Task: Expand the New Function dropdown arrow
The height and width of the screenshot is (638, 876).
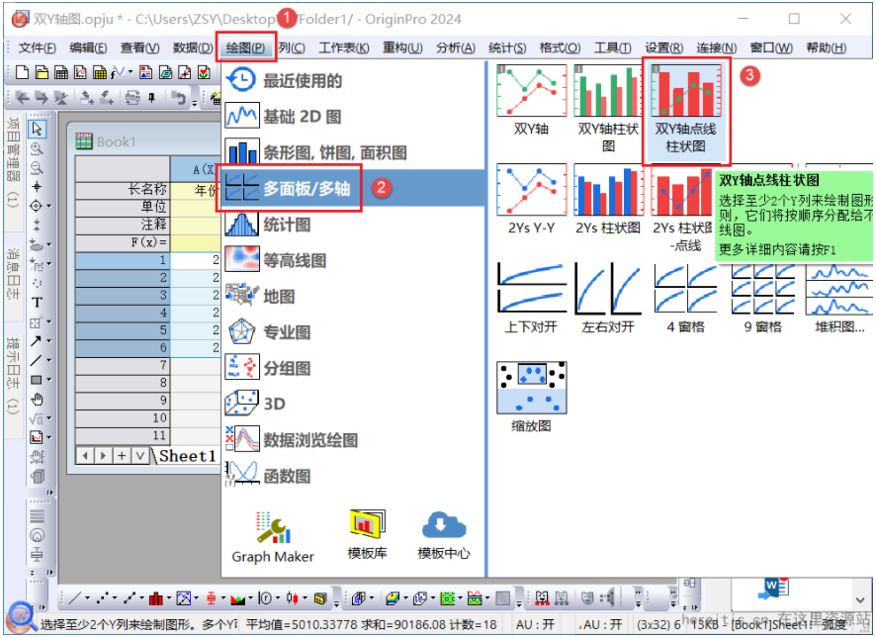Action: tap(131, 72)
